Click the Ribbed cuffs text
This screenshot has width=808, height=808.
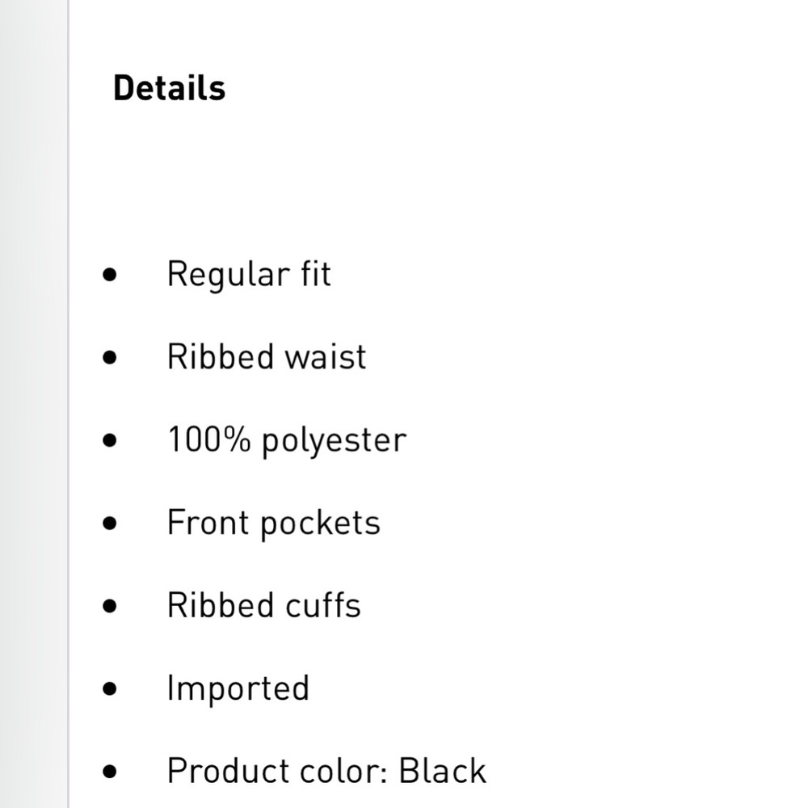pyautogui.click(x=264, y=605)
